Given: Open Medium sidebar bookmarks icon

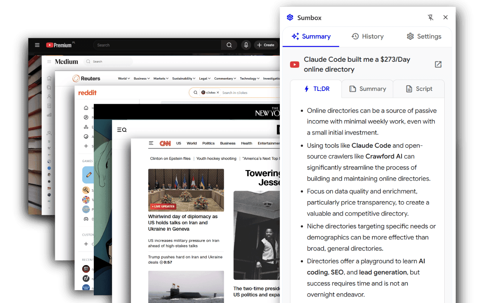Looking at the screenshot, I should tap(49, 87).
